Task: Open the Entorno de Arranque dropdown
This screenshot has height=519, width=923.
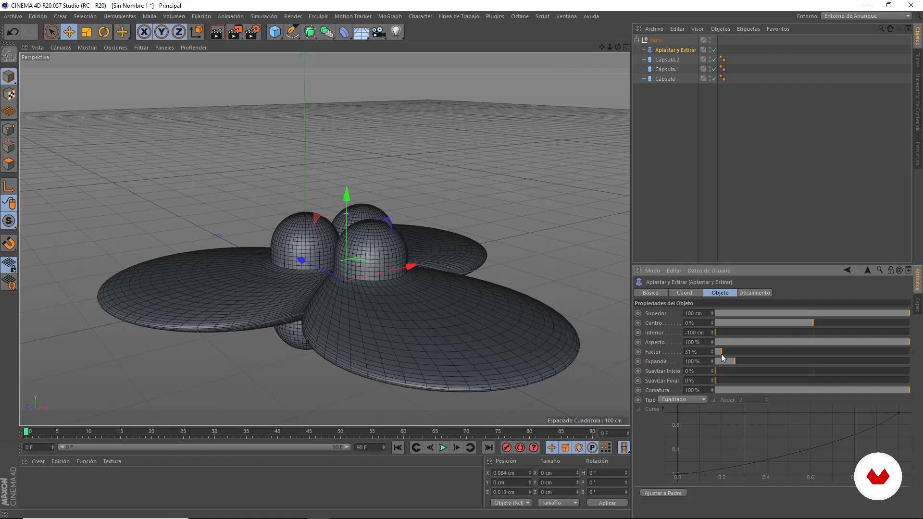Action: click(866, 16)
